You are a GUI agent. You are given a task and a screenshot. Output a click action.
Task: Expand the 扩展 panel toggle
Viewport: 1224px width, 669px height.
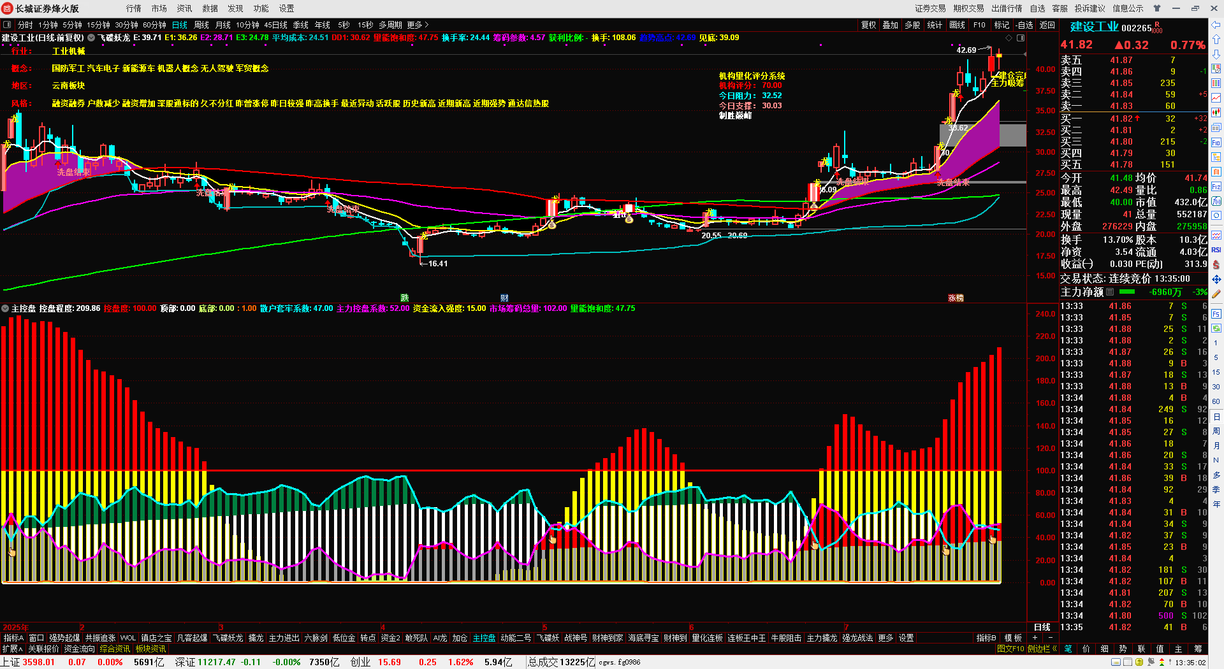[x=12, y=649]
